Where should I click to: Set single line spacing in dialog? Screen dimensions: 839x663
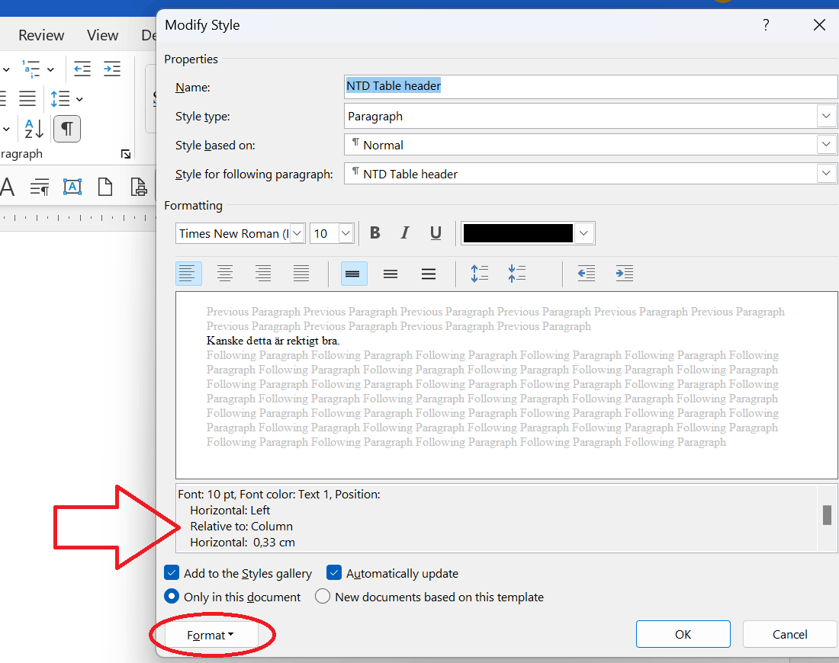(354, 274)
